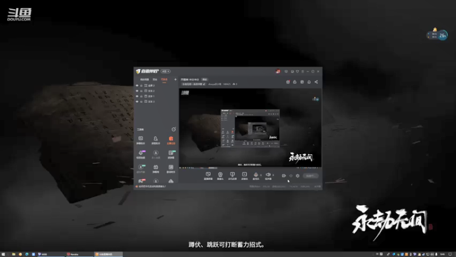Select the 文本 2 source row
This screenshot has width=456, height=257.
156,91
